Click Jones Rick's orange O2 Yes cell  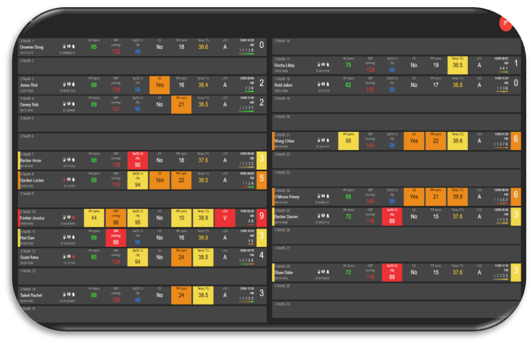[160, 84]
